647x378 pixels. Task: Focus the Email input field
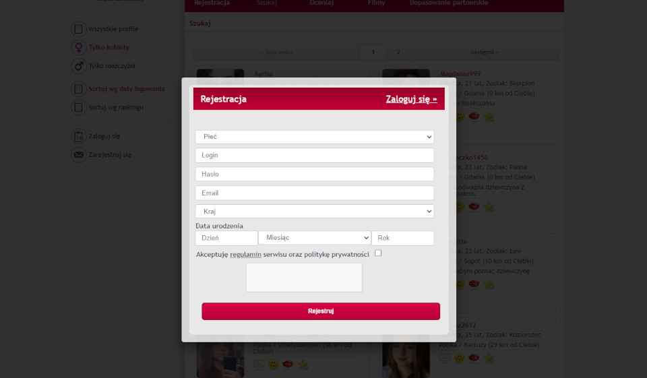coord(315,193)
